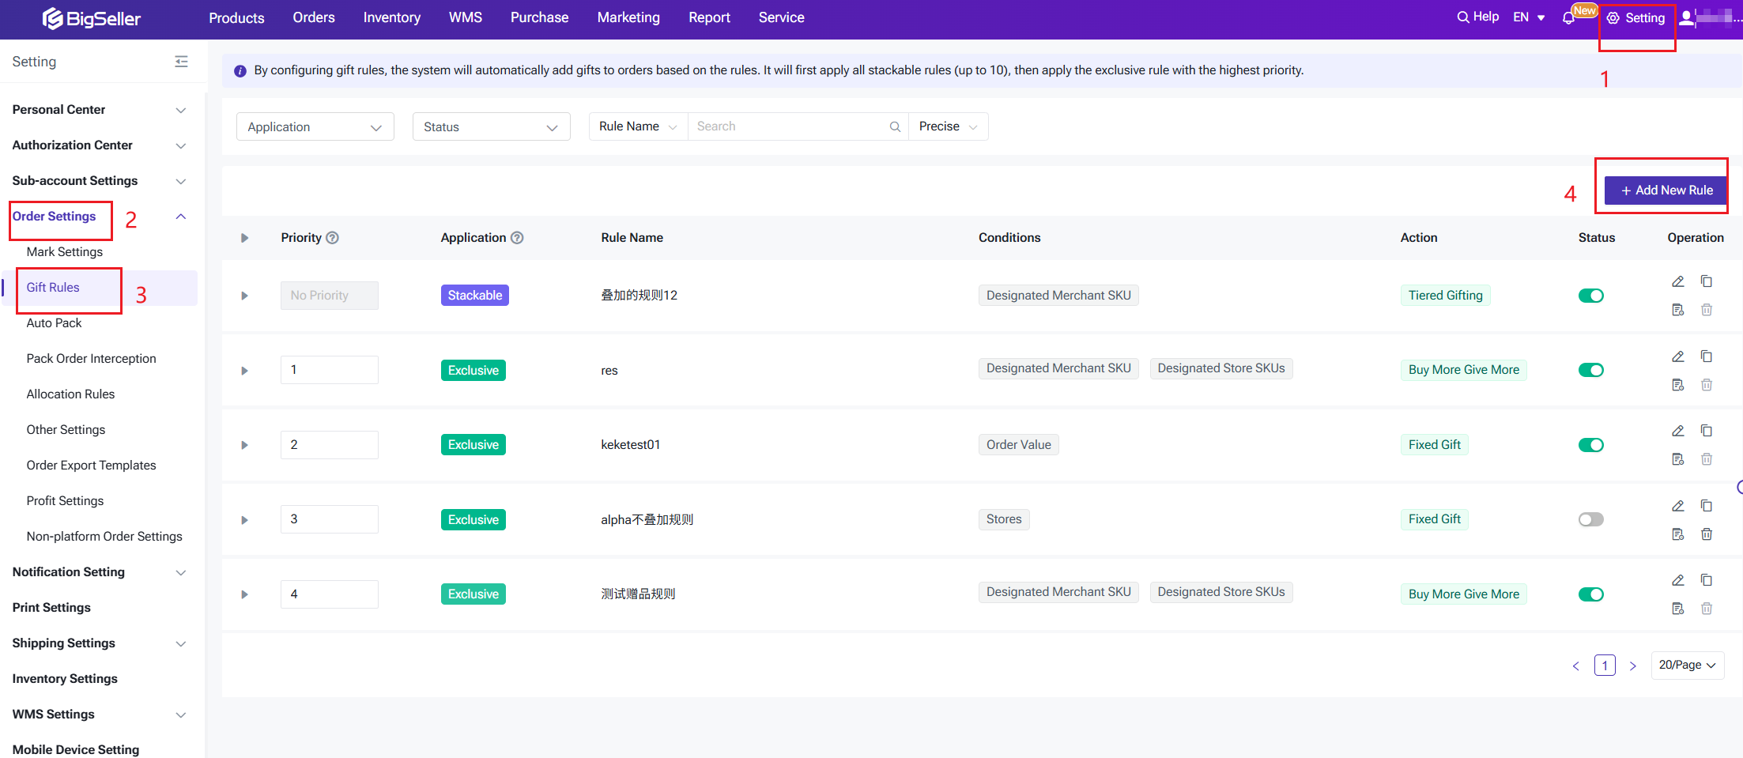1743x758 pixels.
Task: Open the Status filter dropdown
Action: [x=491, y=127]
